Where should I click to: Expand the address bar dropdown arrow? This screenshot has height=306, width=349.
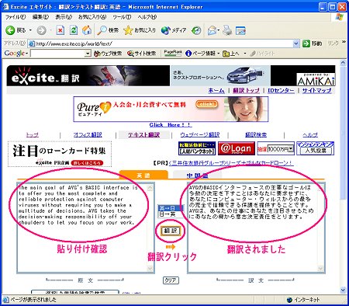296,43
